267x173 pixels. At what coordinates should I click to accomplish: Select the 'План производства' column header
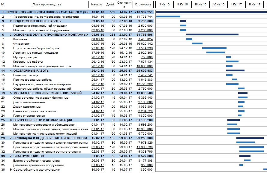point(47,4)
